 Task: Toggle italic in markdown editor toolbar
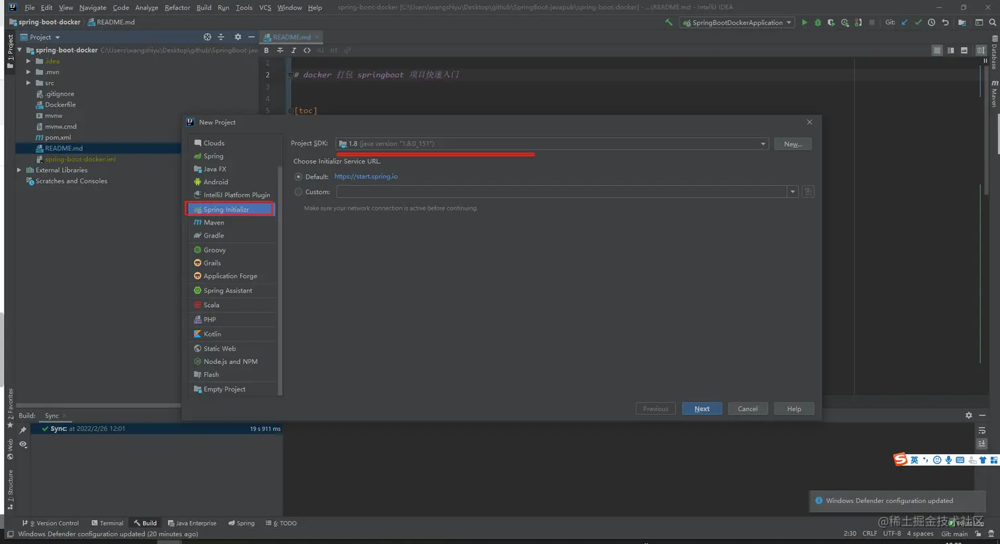294,50
